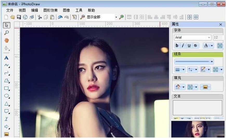Click the notepad properties icon in the toolbar
The width and height of the screenshot is (226, 138).
point(74,17)
